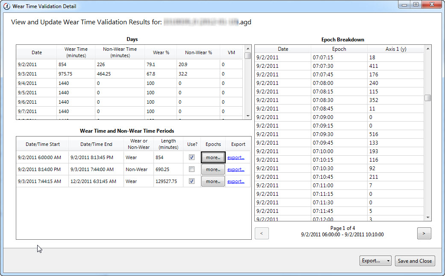445x276 pixels.
Task: Click more... for the first Wear period
Action: click(x=213, y=157)
